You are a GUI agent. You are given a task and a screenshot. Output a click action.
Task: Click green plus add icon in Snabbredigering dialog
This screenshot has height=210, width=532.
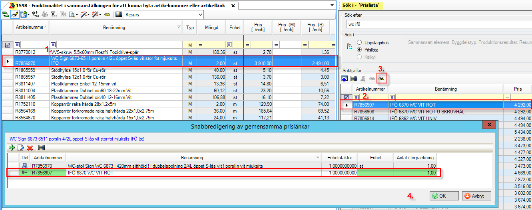(x=12, y=148)
